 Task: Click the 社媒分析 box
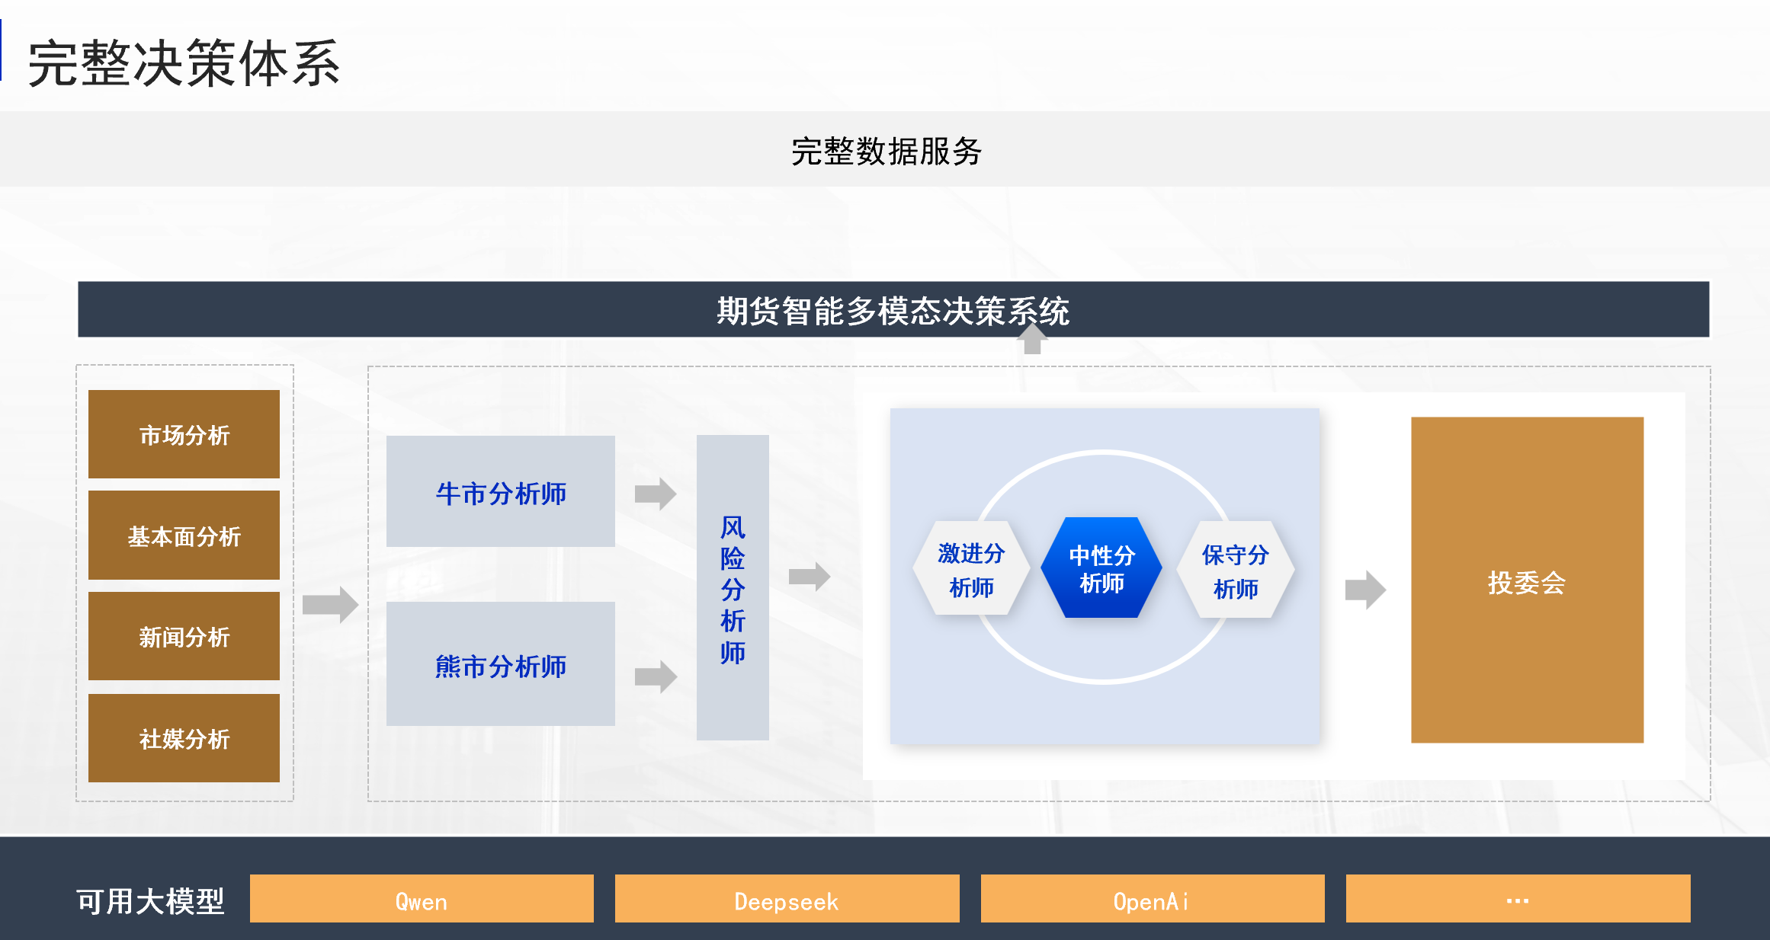tap(184, 737)
